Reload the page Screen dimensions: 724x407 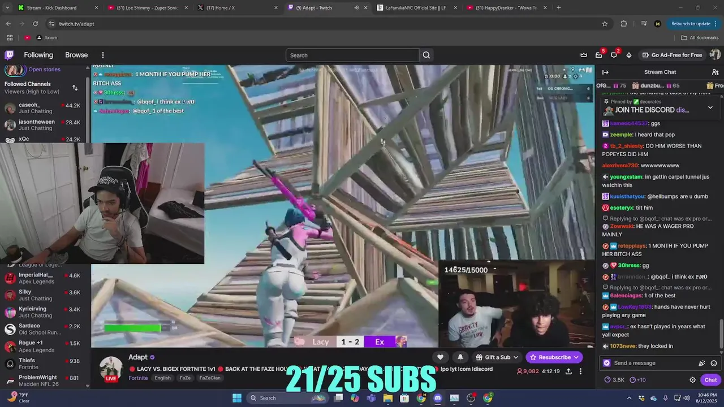tap(35, 24)
